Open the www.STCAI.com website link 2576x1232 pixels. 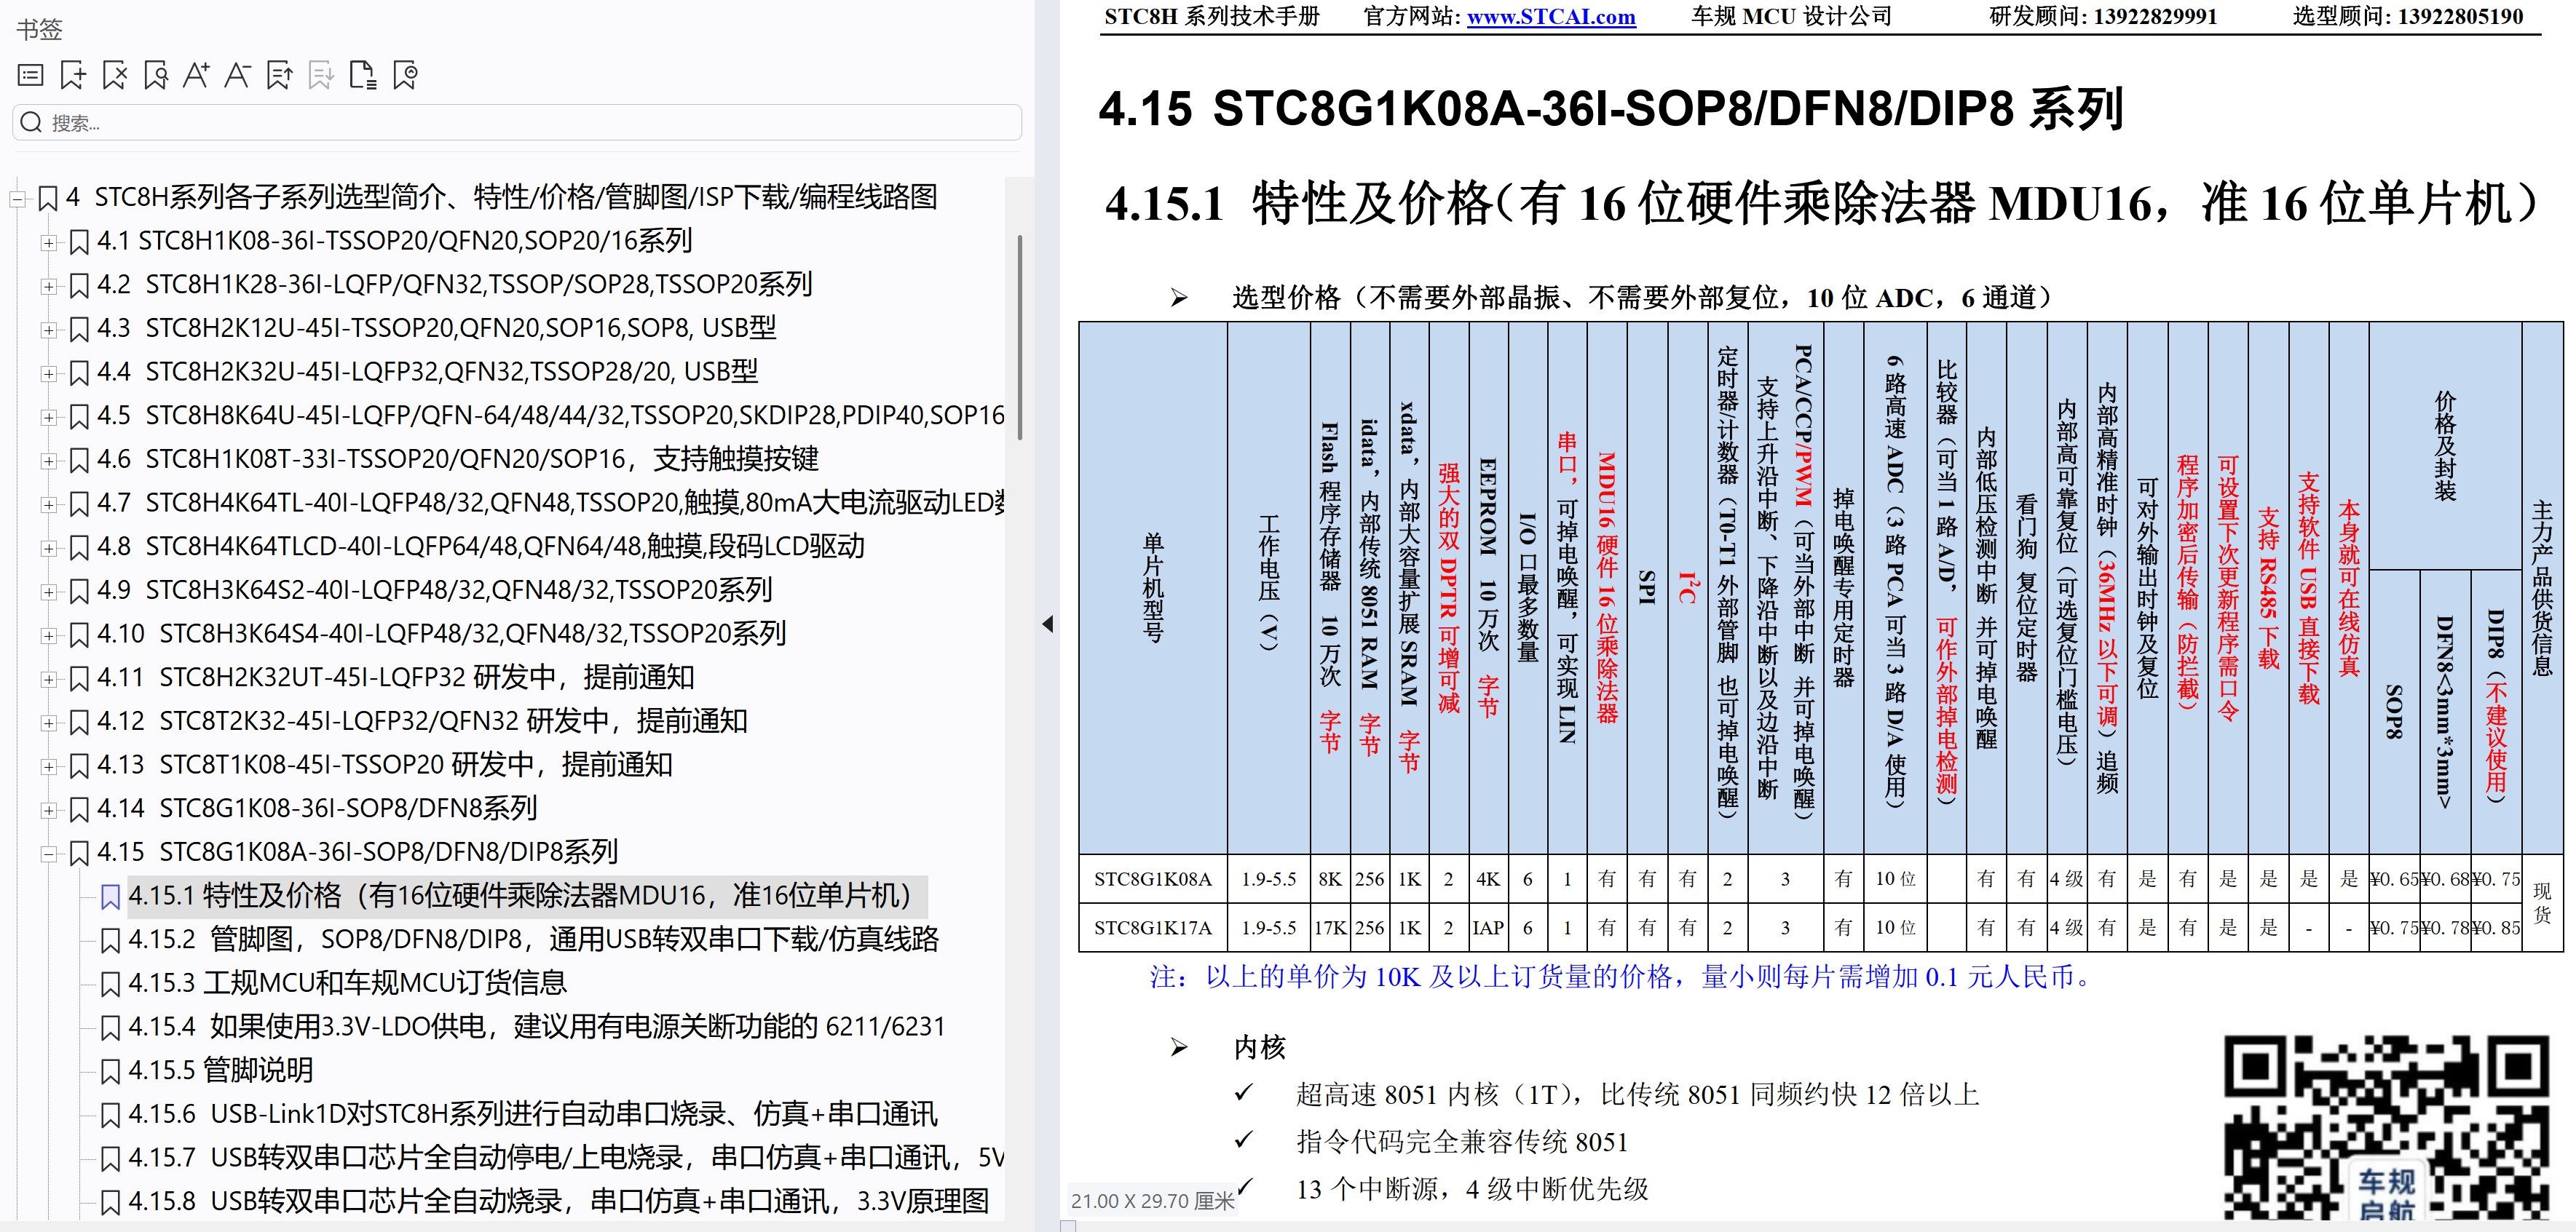(x=1550, y=17)
